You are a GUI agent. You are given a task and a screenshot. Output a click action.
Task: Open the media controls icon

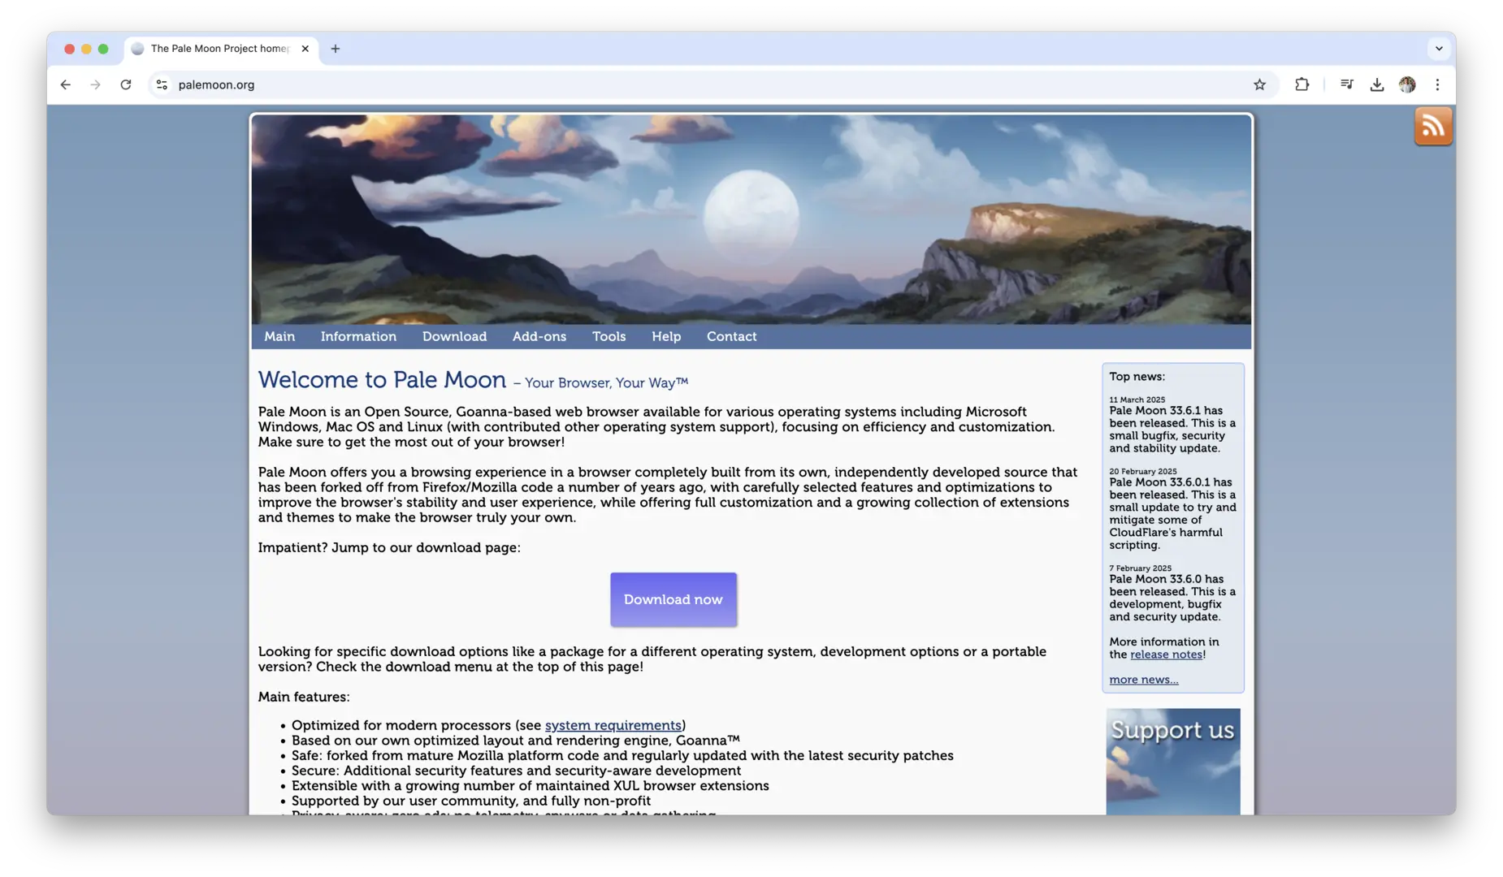click(x=1346, y=84)
